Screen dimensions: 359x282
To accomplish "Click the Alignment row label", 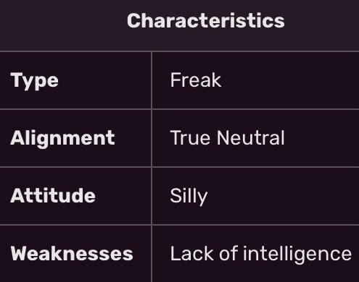I will point(62,139).
